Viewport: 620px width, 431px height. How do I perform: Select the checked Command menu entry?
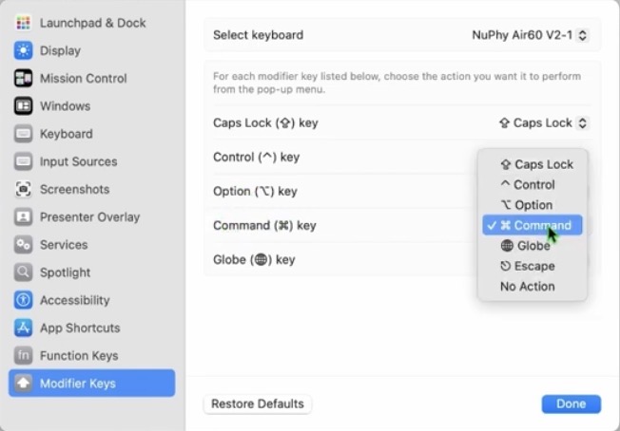(x=533, y=225)
